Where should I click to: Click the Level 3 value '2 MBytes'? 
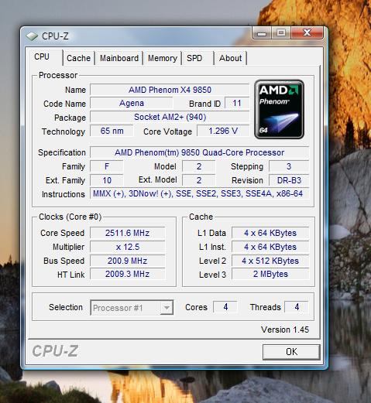[x=270, y=274]
